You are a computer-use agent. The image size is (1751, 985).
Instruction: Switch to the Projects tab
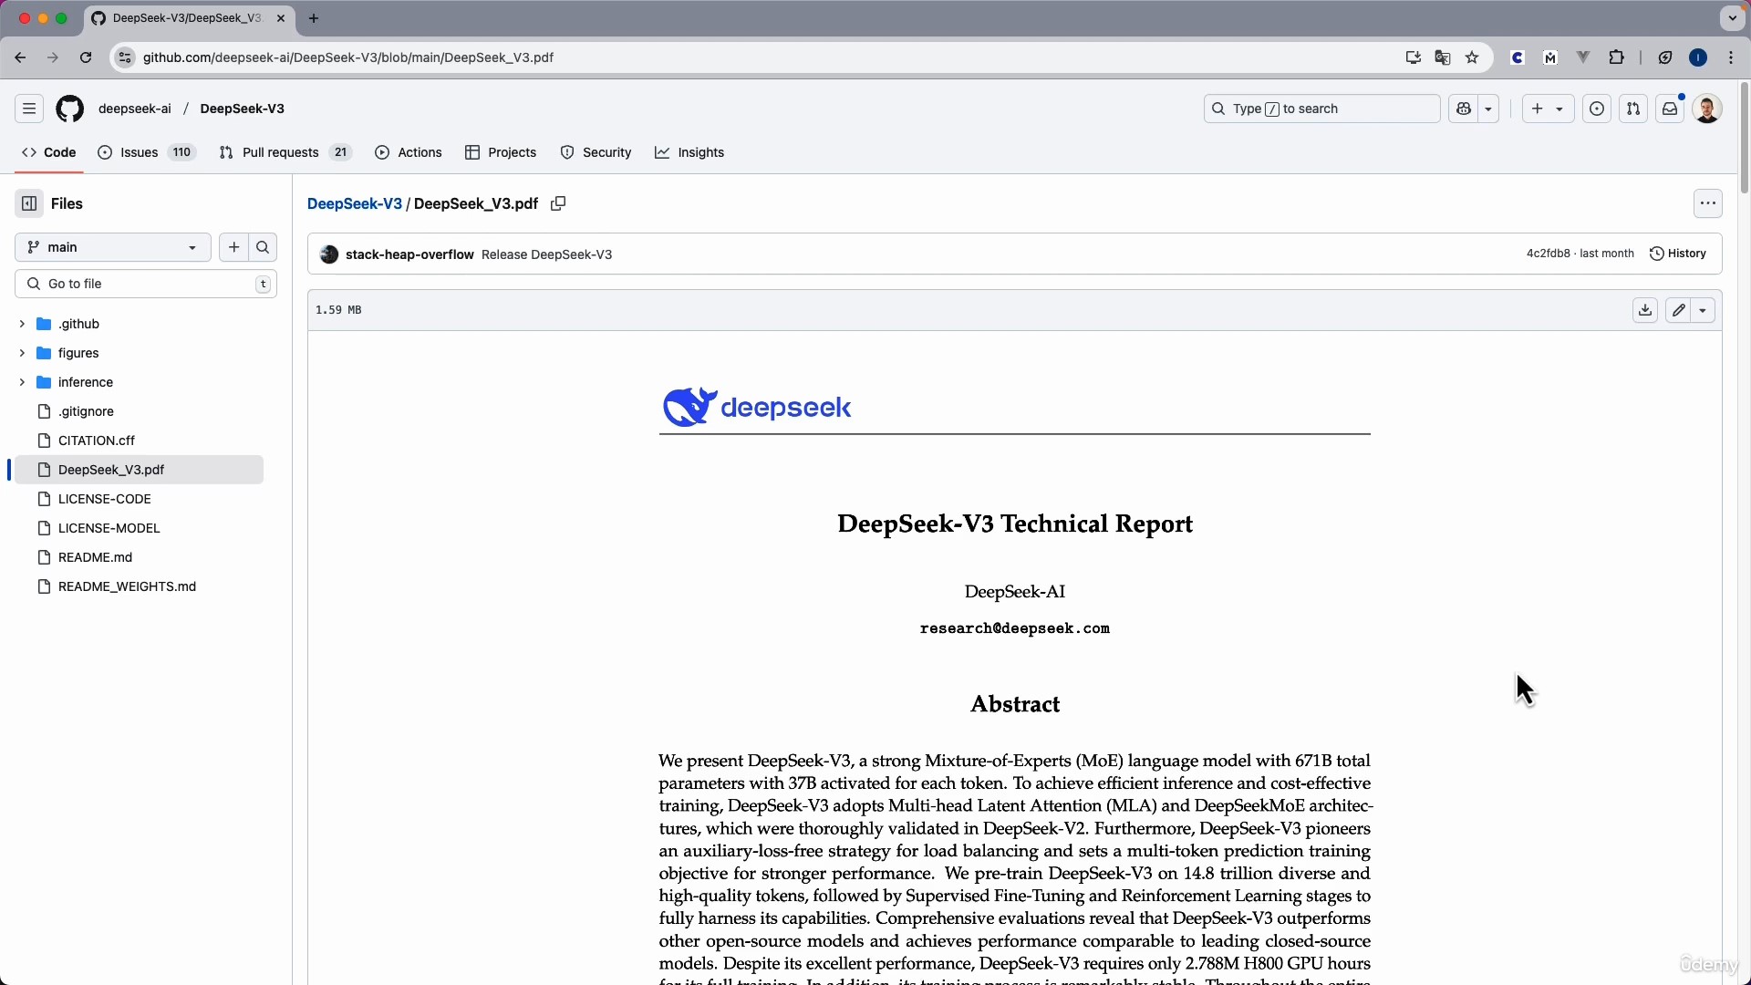click(x=501, y=152)
